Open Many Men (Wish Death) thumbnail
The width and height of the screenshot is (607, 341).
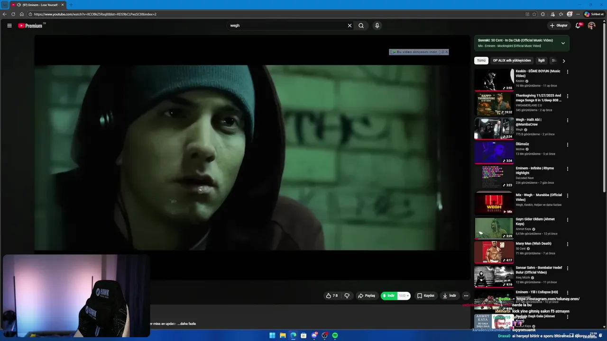pyautogui.click(x=494, y=252)
